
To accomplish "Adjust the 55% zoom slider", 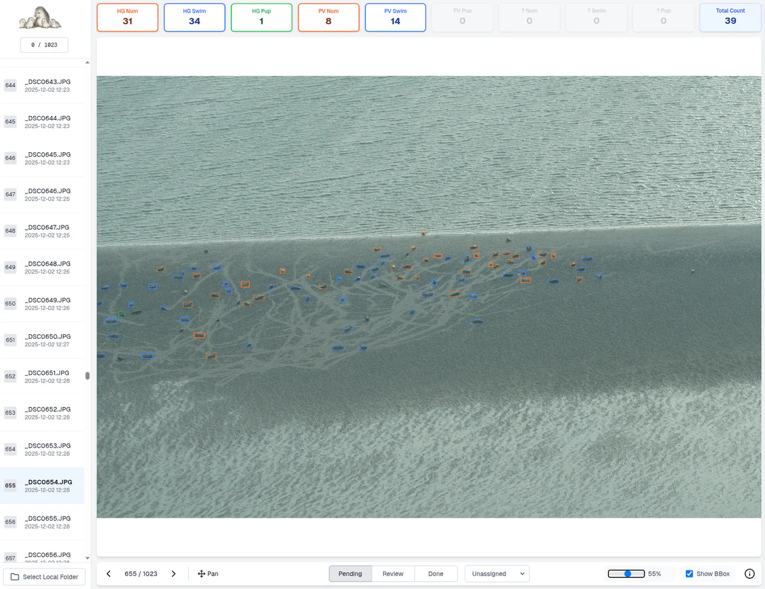I will (x=627, y=573).
